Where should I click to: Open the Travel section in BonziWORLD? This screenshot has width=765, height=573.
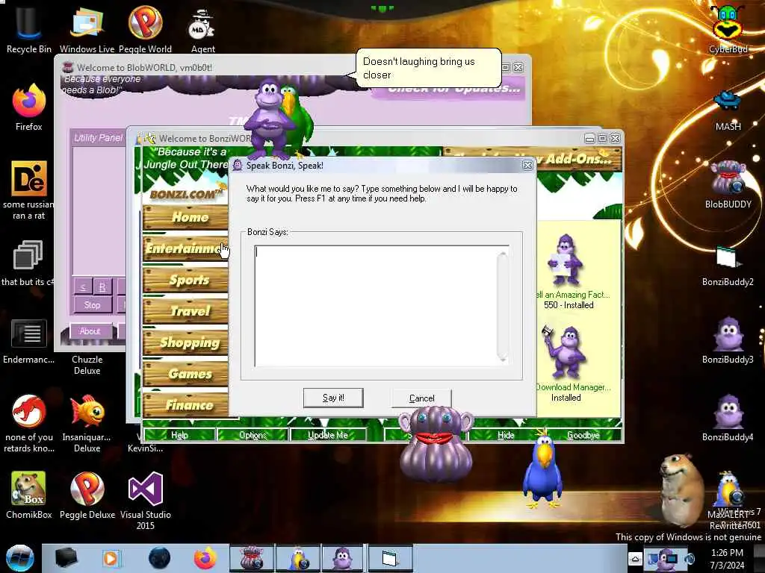pyautogui.click(x=186, y=311)
